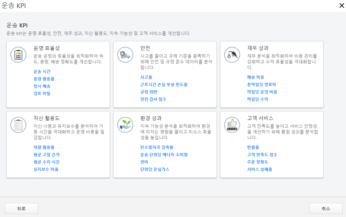This screenshot has width=346, height=217.
Task: Click the 환경 성과 leaf-in-hand icon
Action: click(125, 125)
